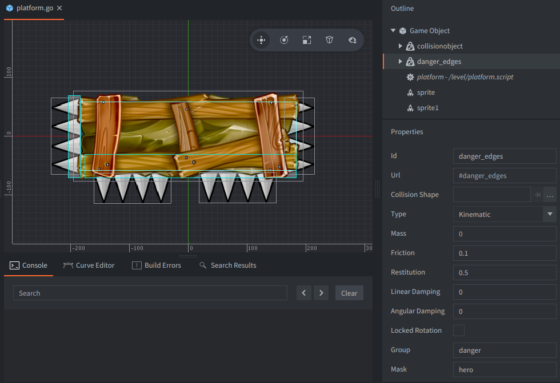Select the Scale tool in scene toolbar
The width and height of the screenshot is (560, 383).
click(x=307, y=40)
